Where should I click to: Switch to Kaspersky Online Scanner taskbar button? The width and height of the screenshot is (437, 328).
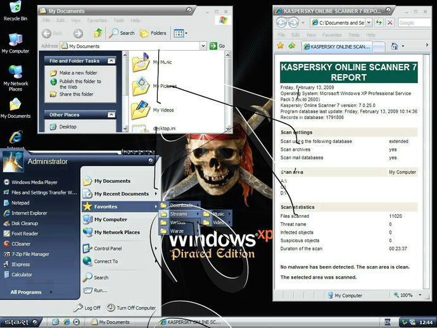(191, 322)
